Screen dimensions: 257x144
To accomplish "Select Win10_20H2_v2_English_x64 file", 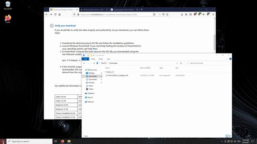I will (x=118, y=76).
